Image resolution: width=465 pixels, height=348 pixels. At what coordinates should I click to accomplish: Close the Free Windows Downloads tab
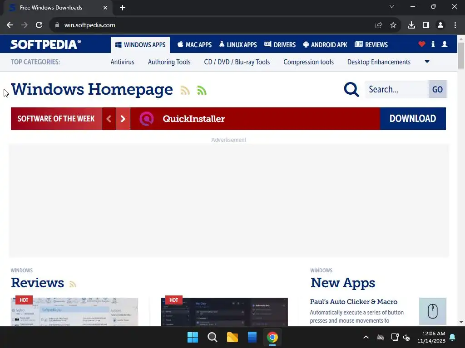[105, 8]
